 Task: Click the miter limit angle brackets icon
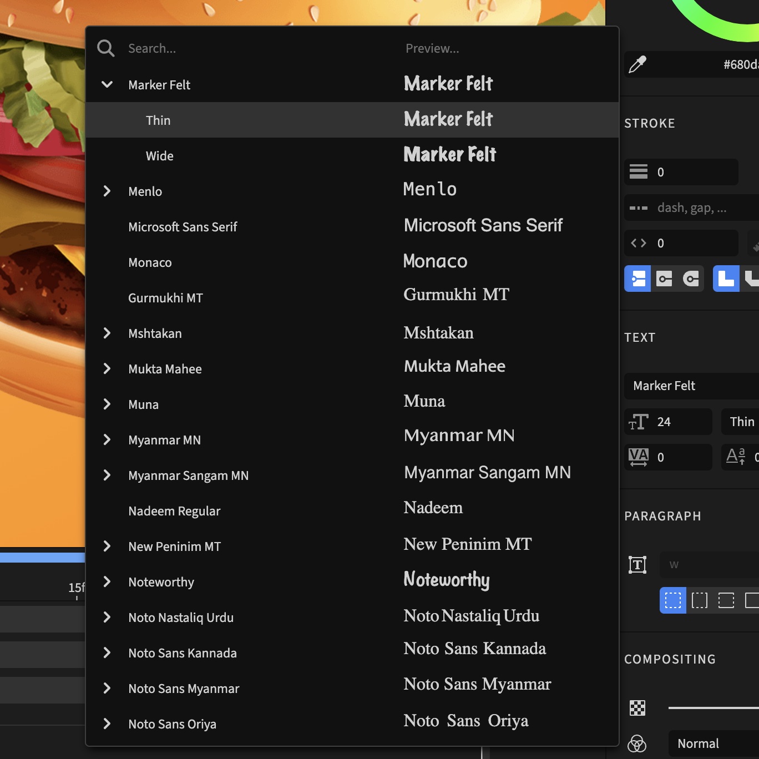tap(639, 243)
